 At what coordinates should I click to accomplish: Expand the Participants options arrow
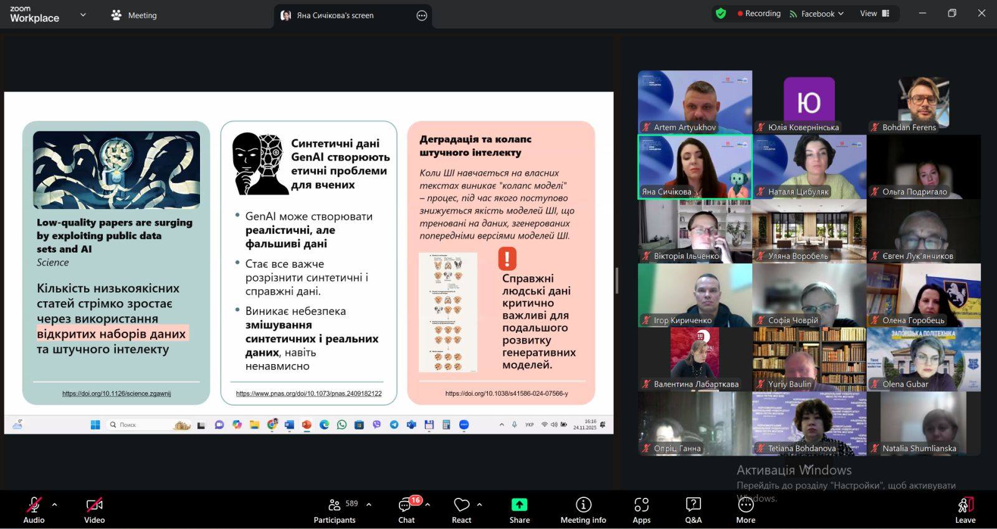point(369,505)
